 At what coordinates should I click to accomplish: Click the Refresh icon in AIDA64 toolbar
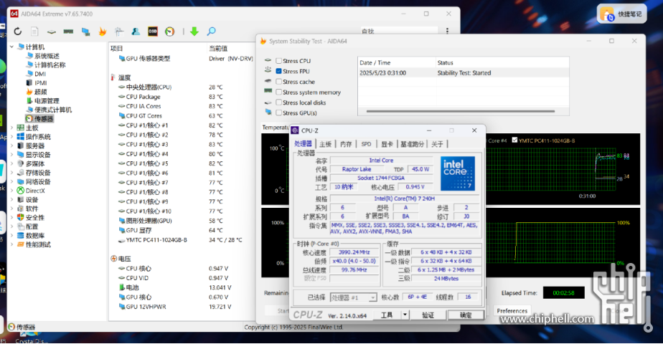tap(18, 32)
